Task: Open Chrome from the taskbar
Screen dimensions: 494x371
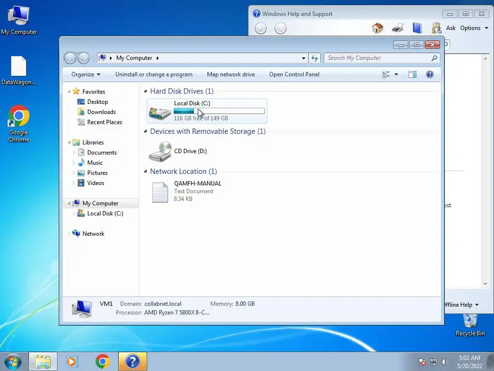Action: 102,361
